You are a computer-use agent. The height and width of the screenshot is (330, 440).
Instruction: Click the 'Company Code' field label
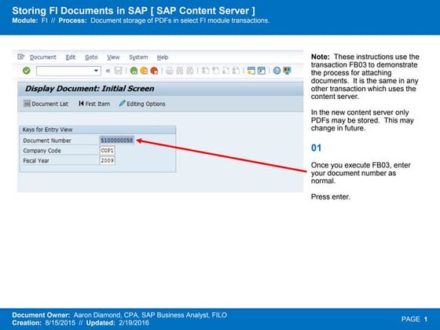(x=42, y=151)
